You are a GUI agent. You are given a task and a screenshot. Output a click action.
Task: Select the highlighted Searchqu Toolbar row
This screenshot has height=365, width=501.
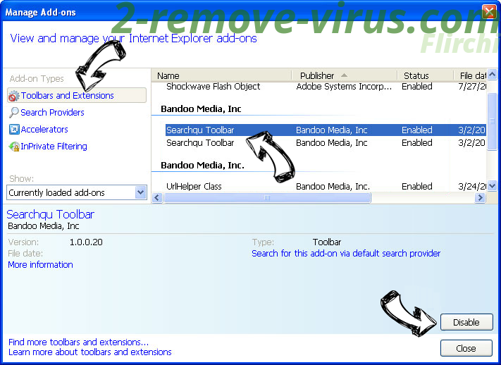click(x=326, y=130)
